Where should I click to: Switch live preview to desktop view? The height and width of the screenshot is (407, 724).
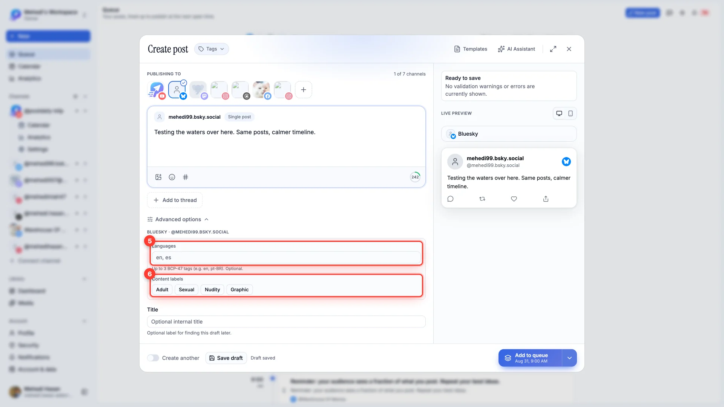(x=559, y=113)
